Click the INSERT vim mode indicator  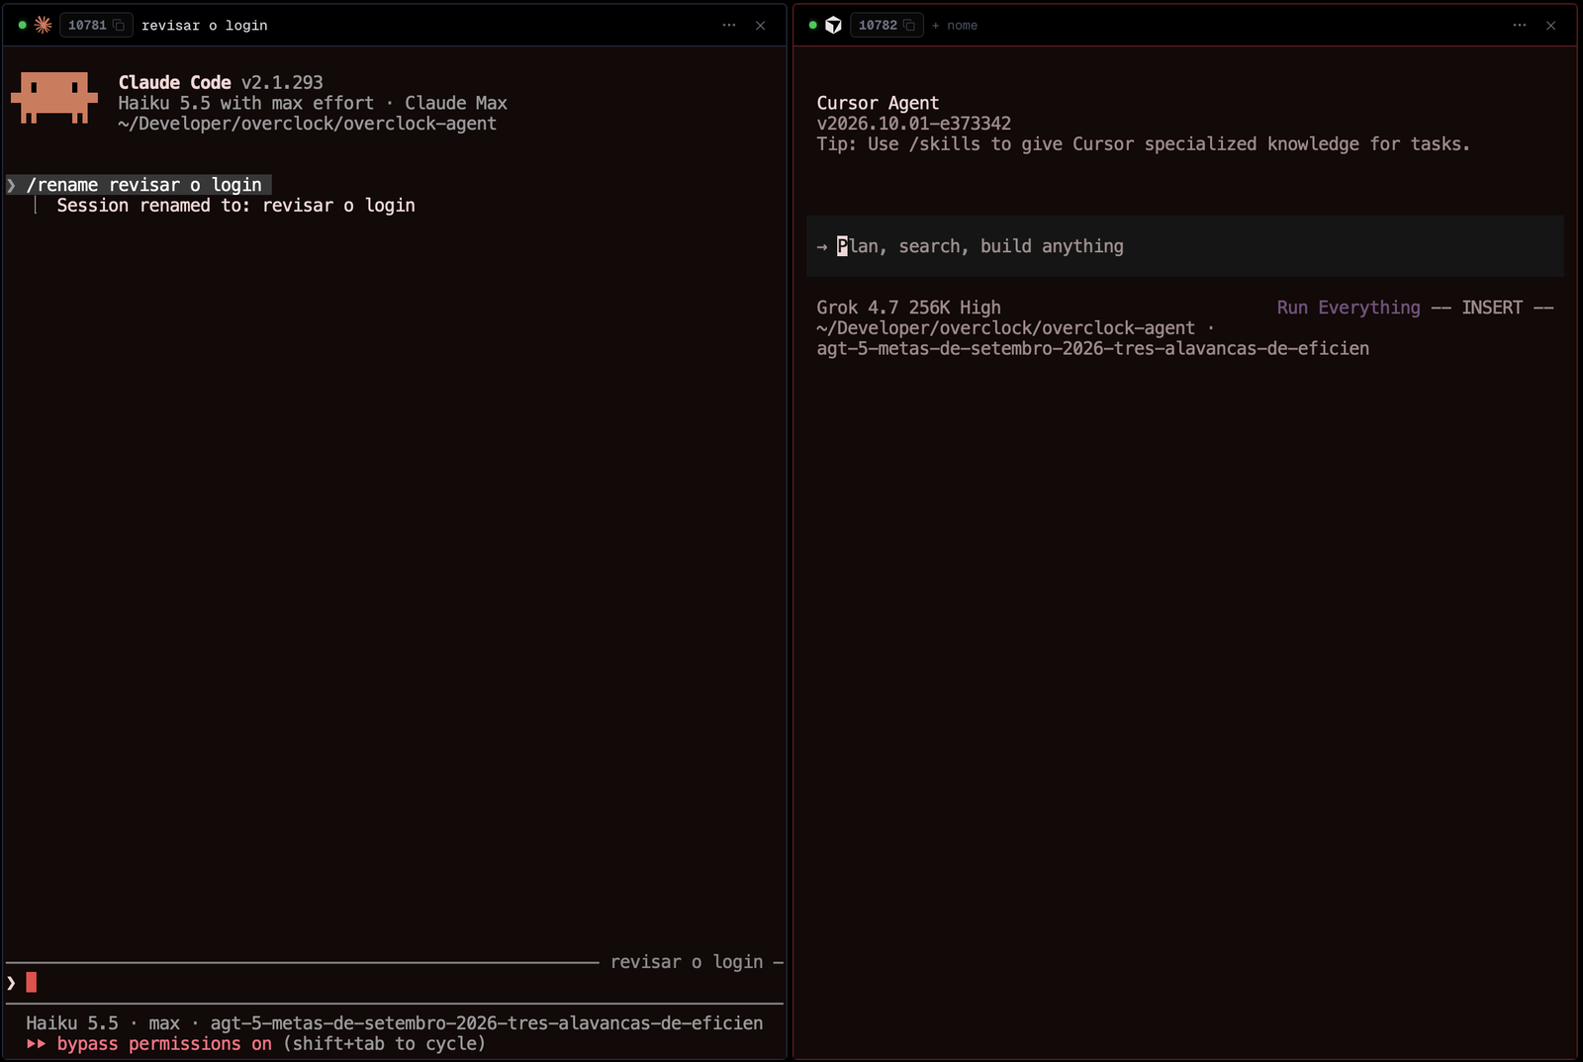tap(1492, 308)
